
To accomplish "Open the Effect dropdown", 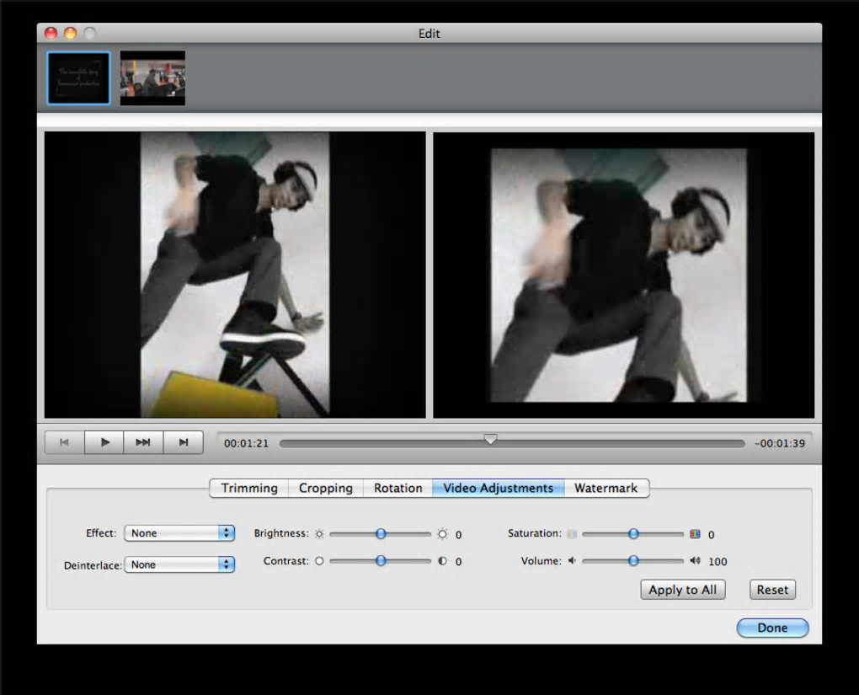I will pos(179,533).
